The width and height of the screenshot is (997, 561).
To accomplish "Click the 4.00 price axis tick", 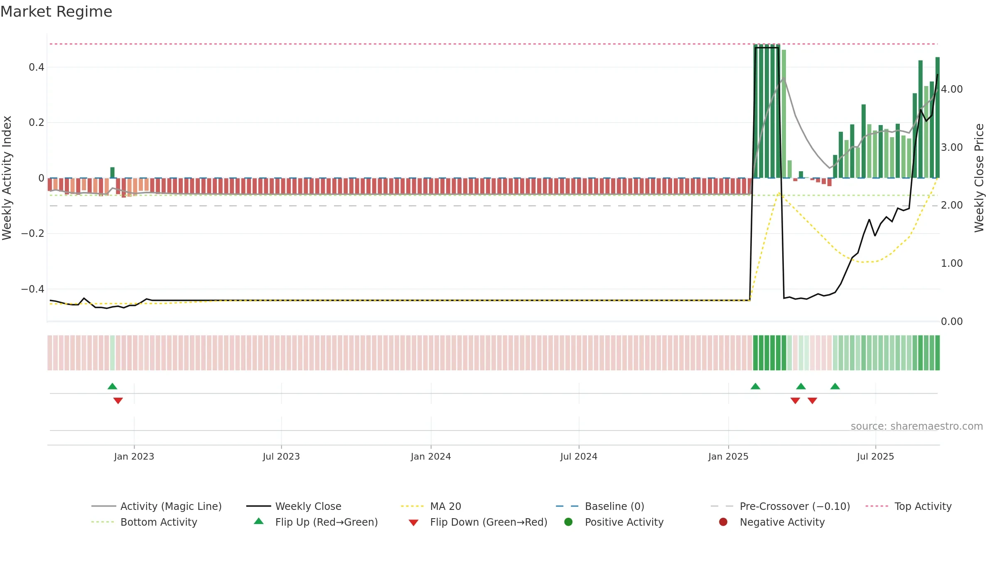I will click(952, 89).
